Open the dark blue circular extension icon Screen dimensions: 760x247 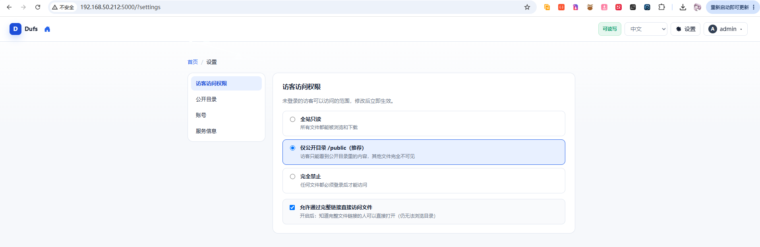(x=647, y=7)
